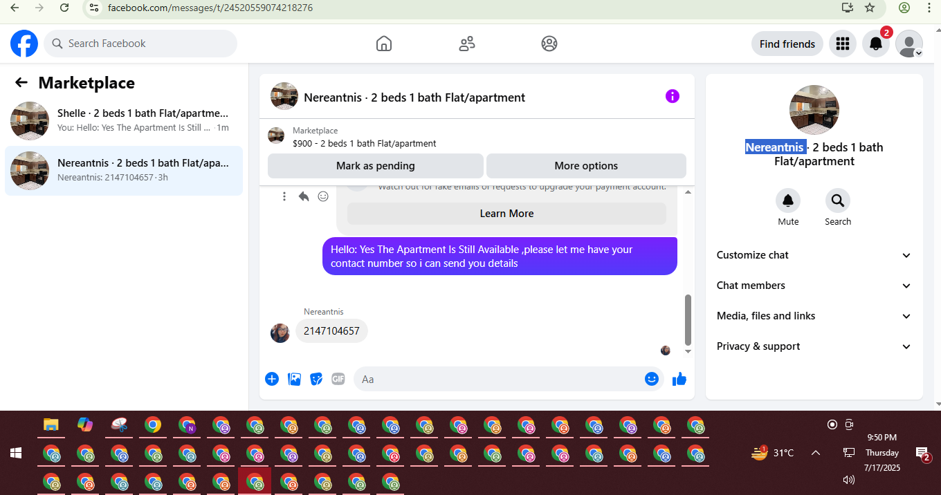
Task: Open the Facebook logo home link
Action: 24,44
